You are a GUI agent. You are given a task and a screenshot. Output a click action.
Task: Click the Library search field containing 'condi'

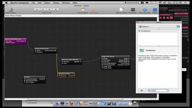tap(158, 91)
